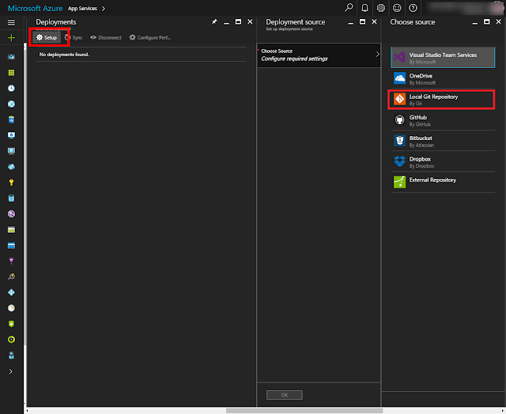This screenshot has width=506, height=414.
Task: Select Dropbox as deployment source
Action: pos(443,162)
